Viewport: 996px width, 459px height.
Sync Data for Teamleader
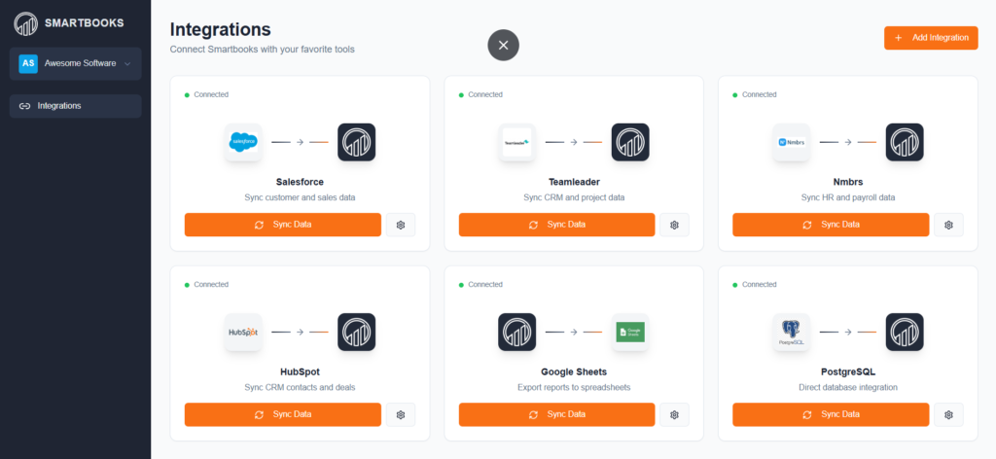click(556, 225)
